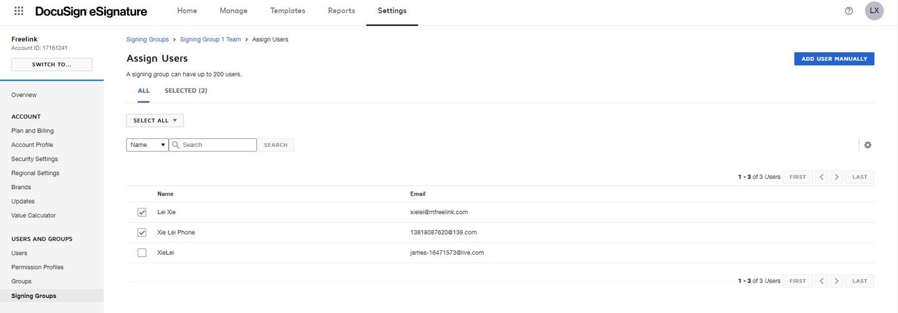Open the app launcher grid icon
Viewport: 898px width, 313px height.
click(19, 11)
